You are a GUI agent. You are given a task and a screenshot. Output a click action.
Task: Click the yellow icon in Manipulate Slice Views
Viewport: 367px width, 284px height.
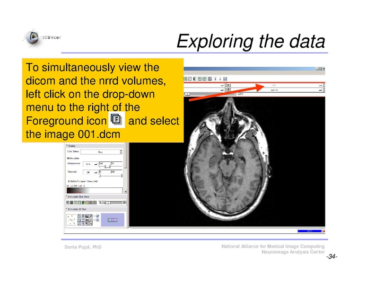tap(87, 203)
